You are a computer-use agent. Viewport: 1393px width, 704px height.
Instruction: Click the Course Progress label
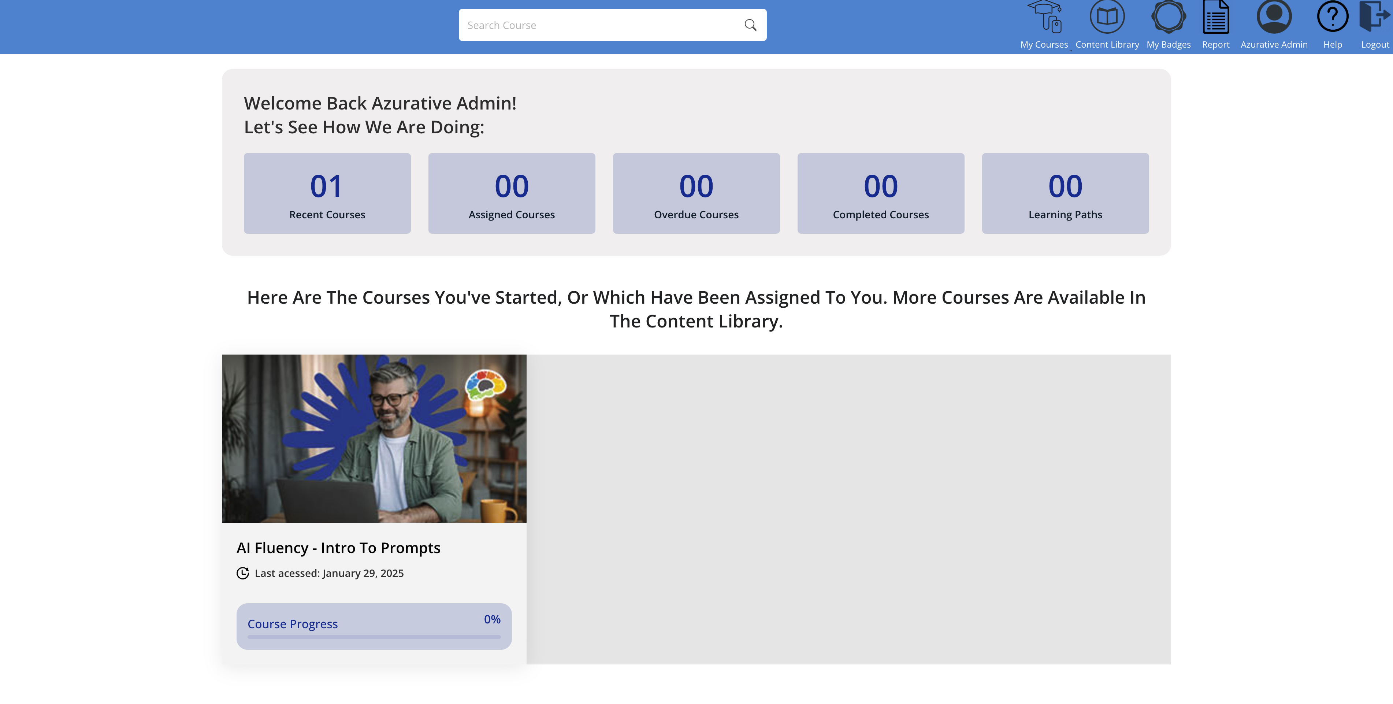click(293, 624)
